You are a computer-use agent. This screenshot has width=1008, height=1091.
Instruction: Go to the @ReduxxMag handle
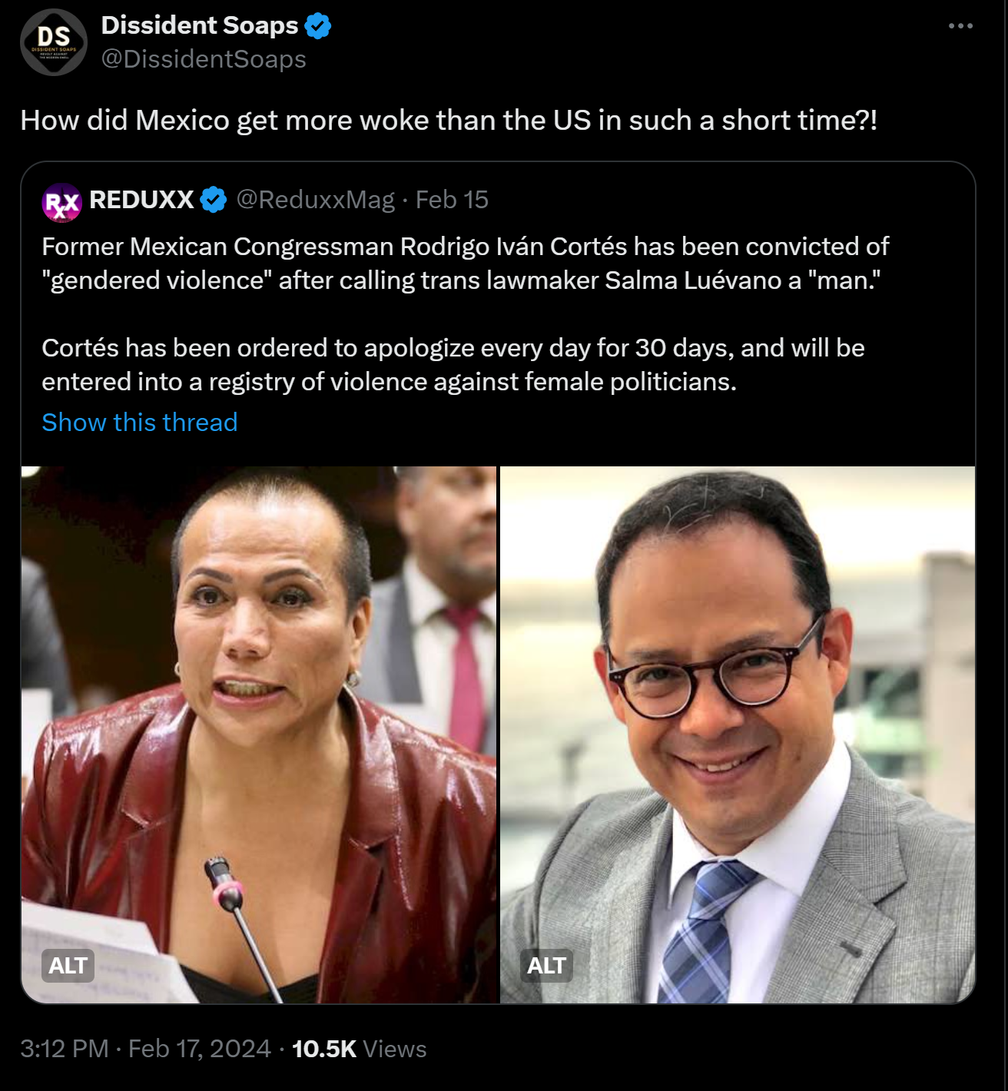click(315, 200)
